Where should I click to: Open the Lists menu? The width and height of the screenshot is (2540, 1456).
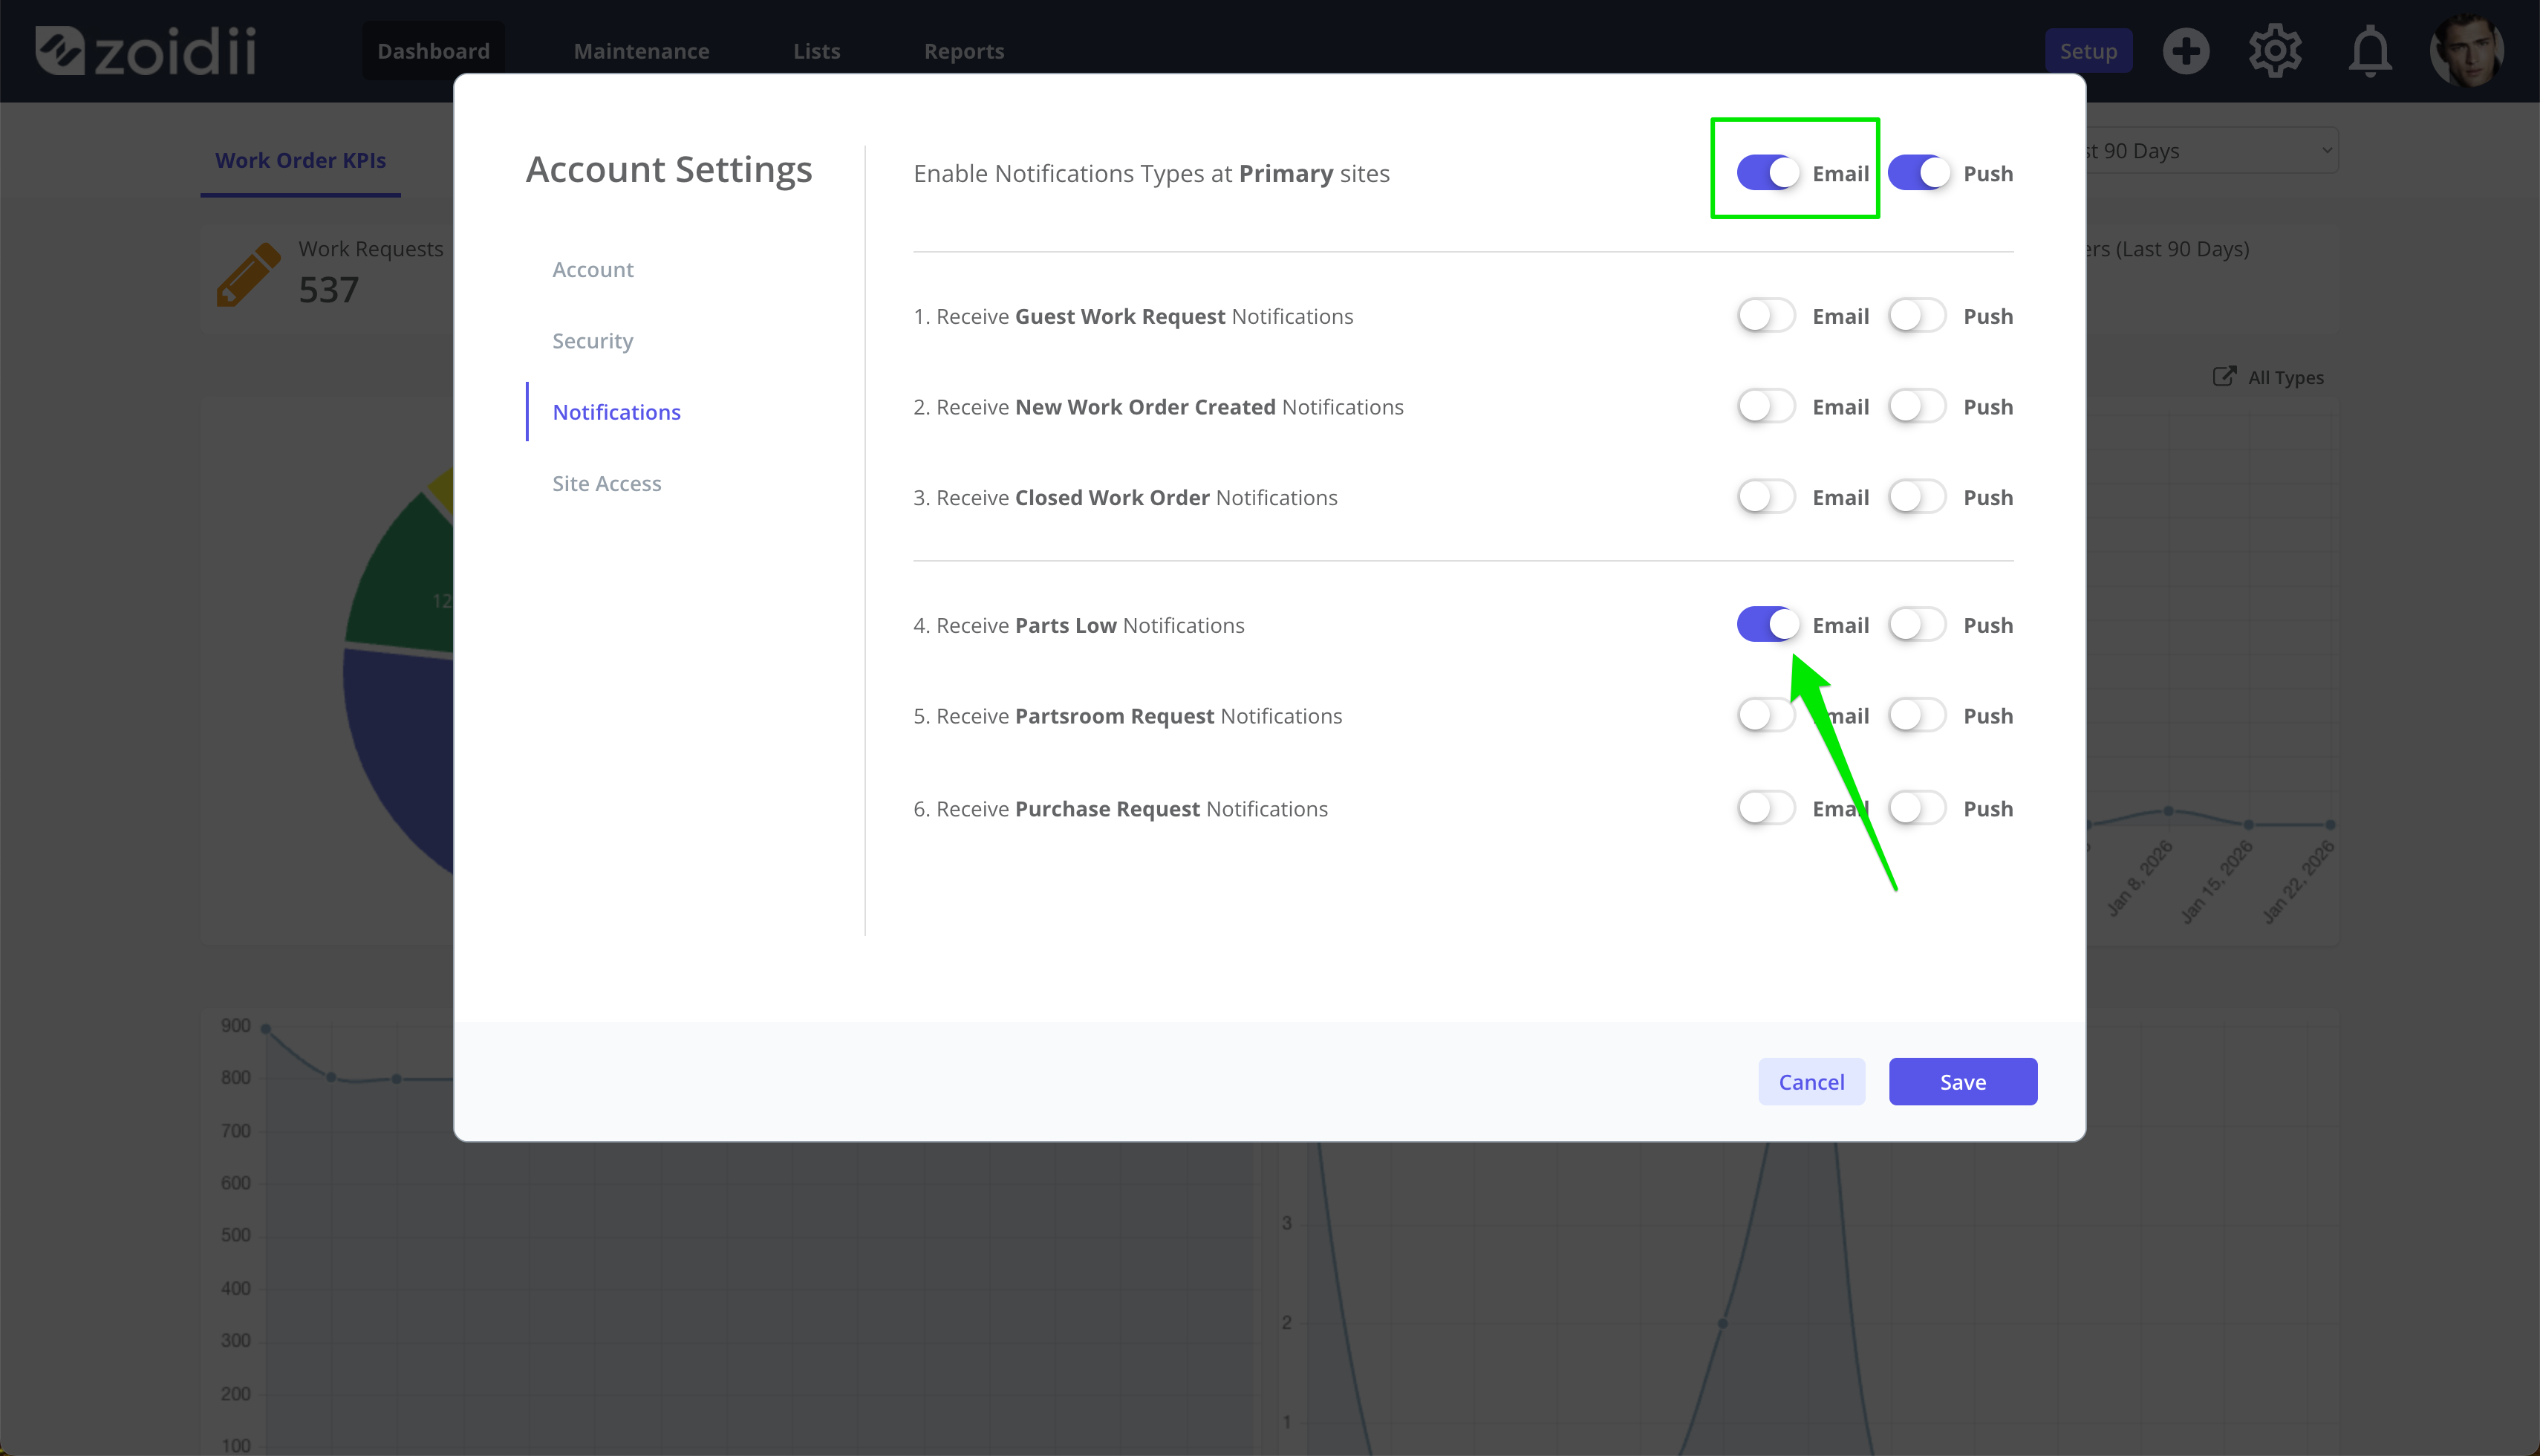pos(817,51)
